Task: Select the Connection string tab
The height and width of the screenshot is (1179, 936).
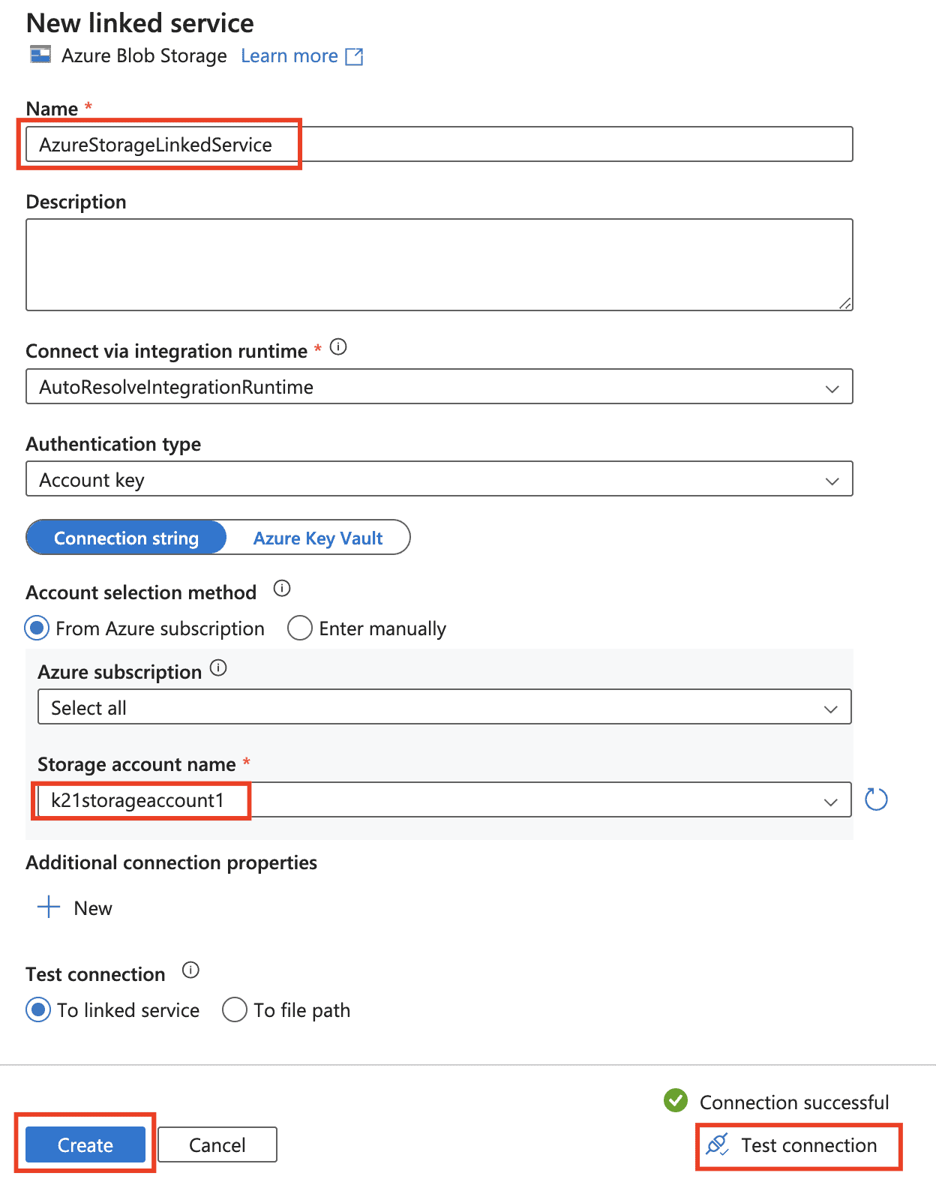Action: (x=126, y=538)
